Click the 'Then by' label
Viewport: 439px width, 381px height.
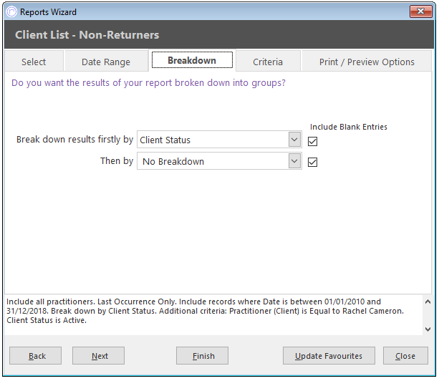pyautogui.click(x=117, y=161)
